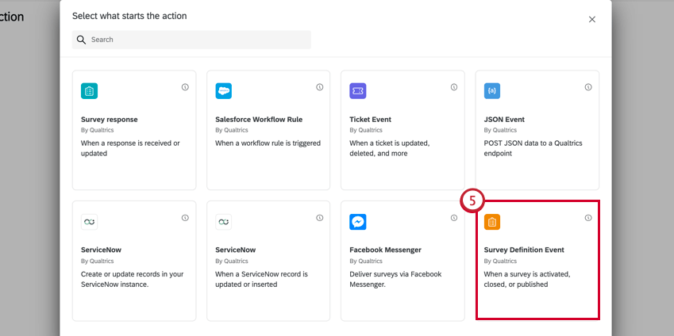This screenshot has height=336, width=674.
Task: Select the Survey response title
Action: [x=110, y=120]
